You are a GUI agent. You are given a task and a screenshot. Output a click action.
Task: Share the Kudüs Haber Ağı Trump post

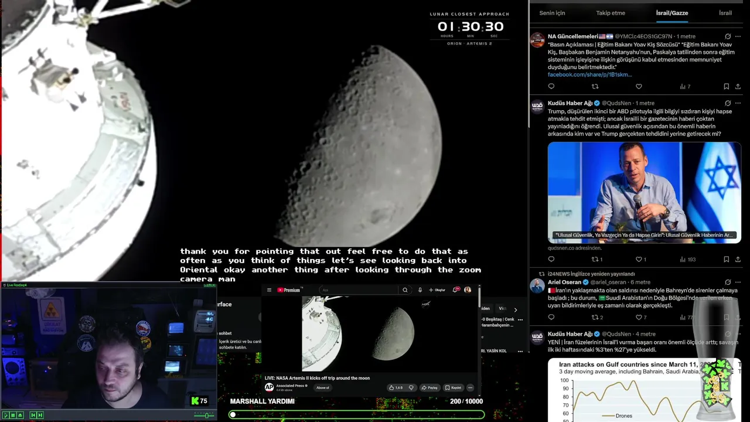(738, 259)
